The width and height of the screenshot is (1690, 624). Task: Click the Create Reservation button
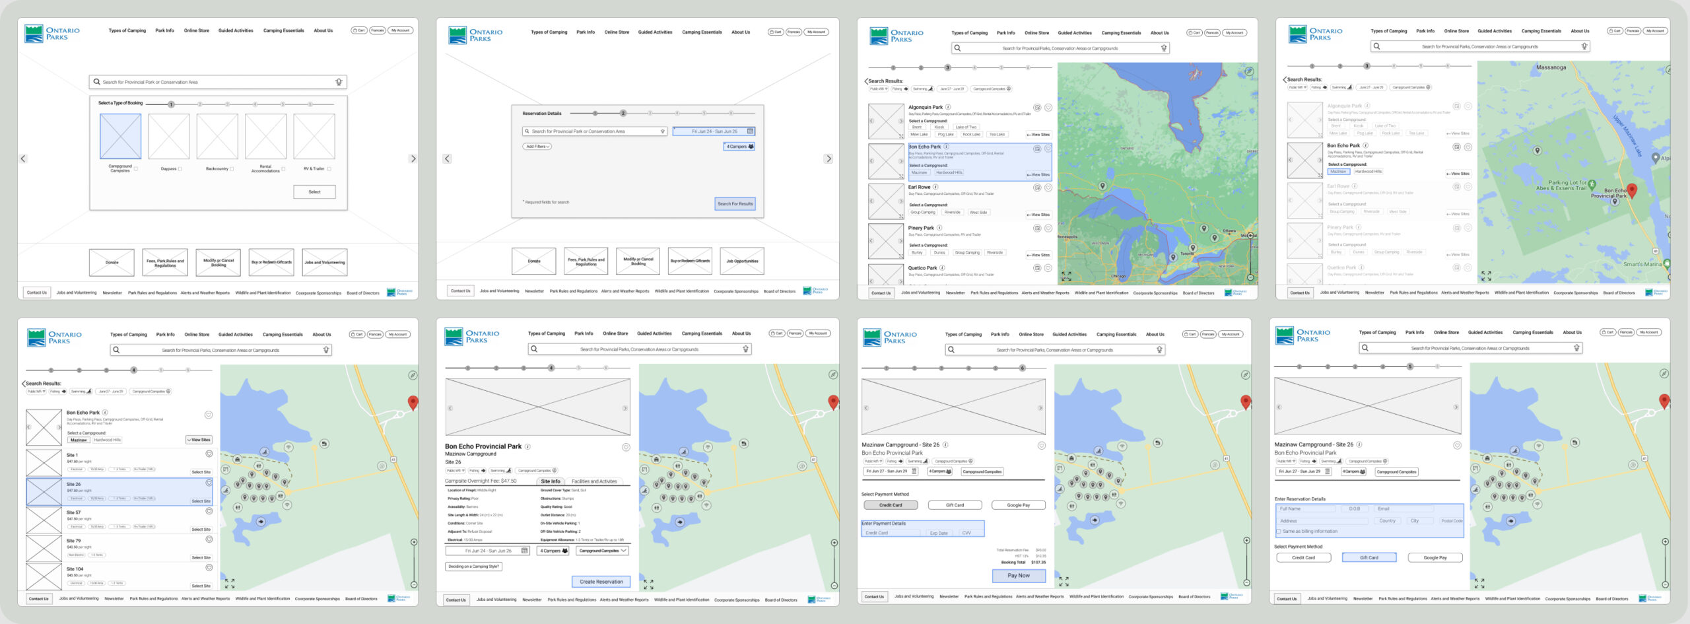[x=601, y=582]
